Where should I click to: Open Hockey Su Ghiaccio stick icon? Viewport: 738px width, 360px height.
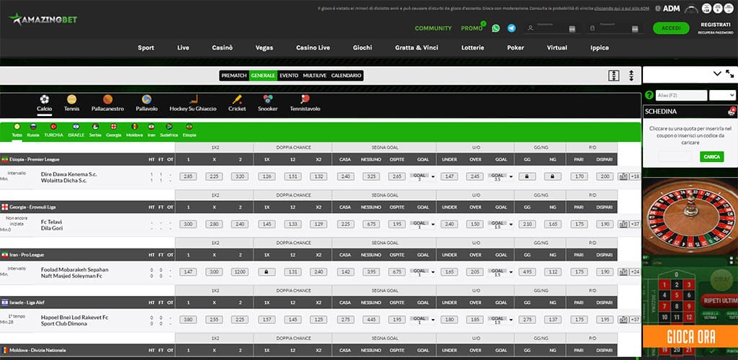coord(193,99)
